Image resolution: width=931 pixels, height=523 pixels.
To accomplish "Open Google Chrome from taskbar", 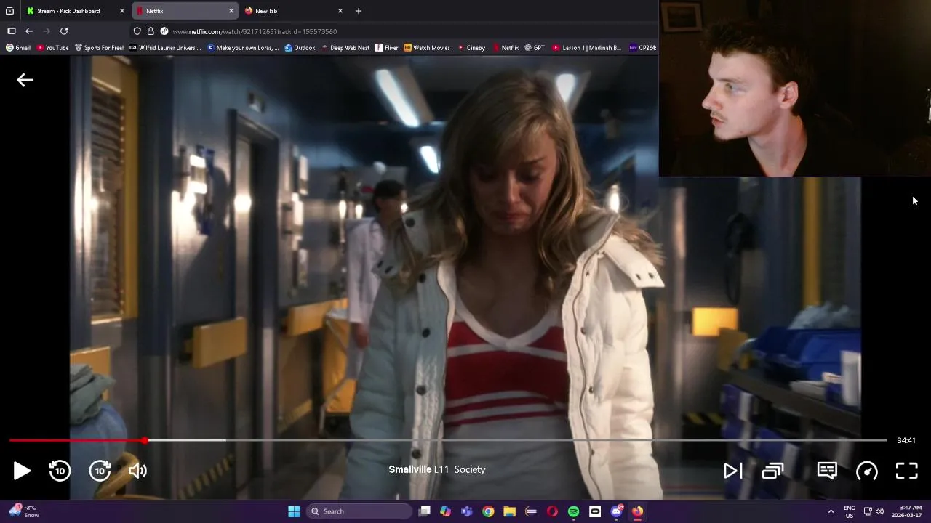I will click(x=488, y=511).
